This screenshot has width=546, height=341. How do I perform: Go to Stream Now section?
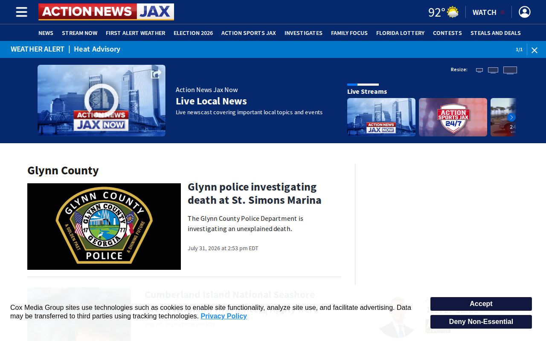(x=80, y=33)
